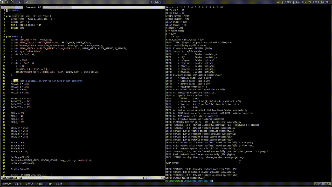Click the [2] layout indicator
This screenshot has height=187, width=332.
(x=19, y=2)
